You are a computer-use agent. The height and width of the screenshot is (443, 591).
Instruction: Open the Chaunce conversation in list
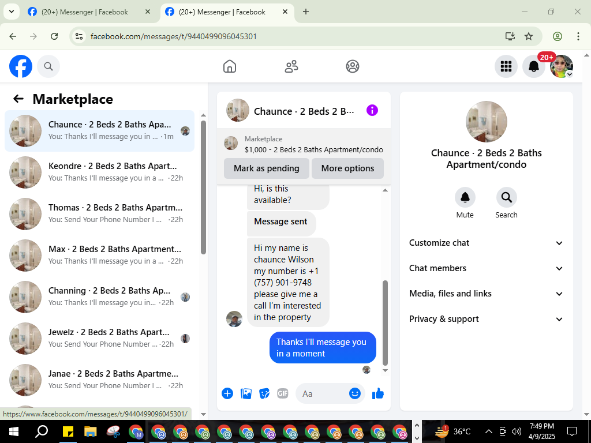pos(99,131)
